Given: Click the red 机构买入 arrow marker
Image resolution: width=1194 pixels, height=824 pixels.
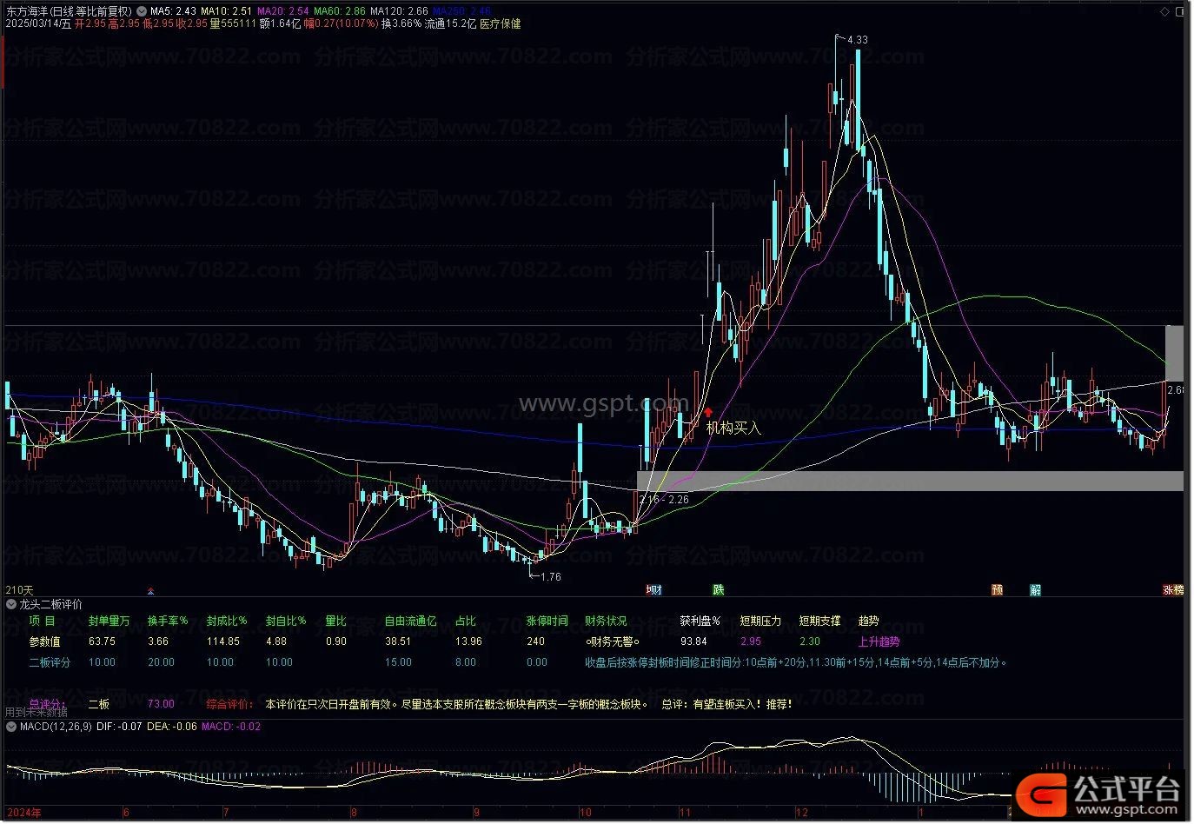Looking at the screenshot, I should [x=708, y=413].
